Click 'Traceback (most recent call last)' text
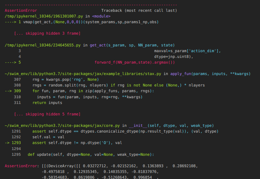260x179 pixels. pos(139,10)
